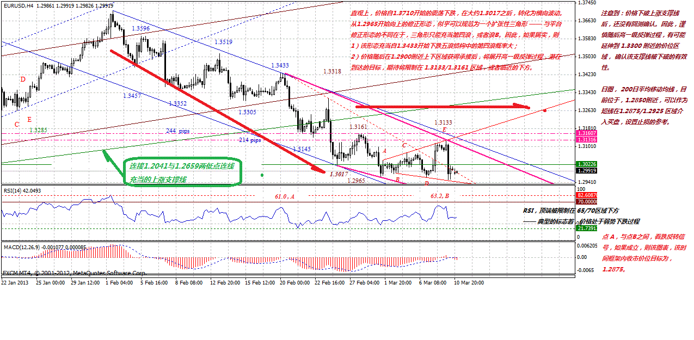694x340 pixels.
Task: Click the -0.0065 MACD scale value
Action: coord(586,269)
